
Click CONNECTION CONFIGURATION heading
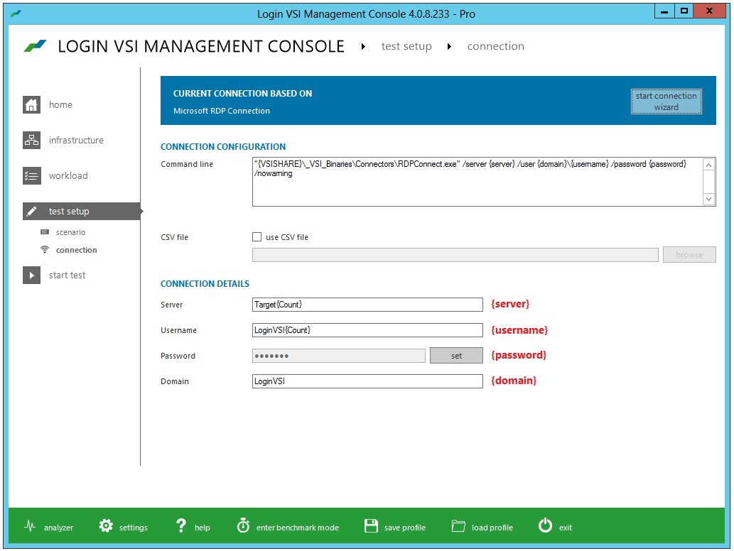223,147
